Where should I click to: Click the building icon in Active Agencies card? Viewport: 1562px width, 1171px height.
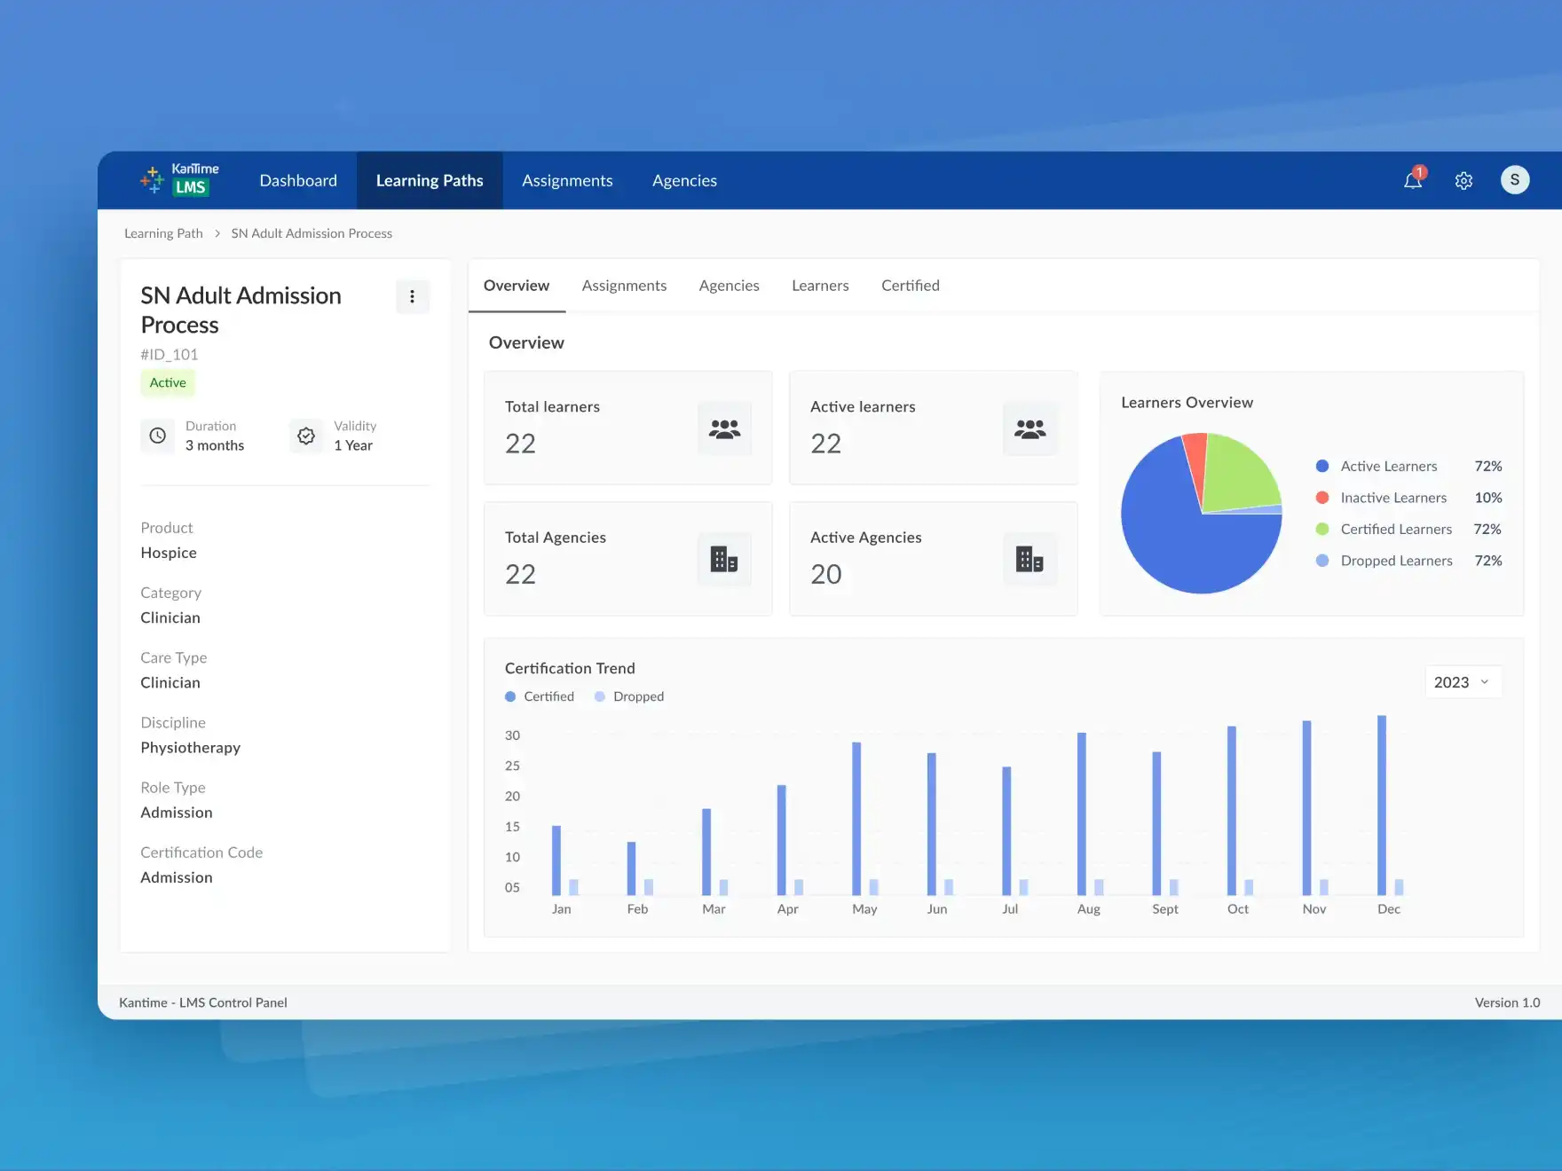[1029, 559]
